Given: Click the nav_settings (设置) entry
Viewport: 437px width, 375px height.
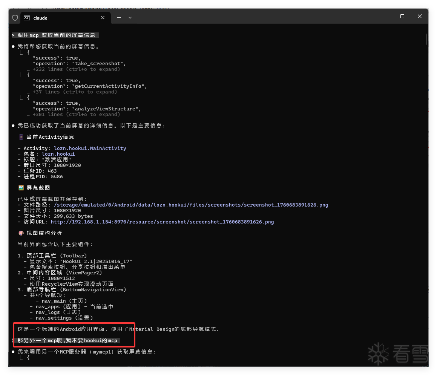Looking at the screenshot, I should (x=61, y=318).
